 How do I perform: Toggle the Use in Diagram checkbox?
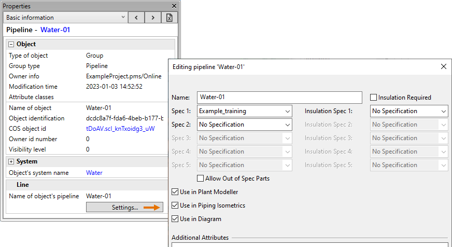[x=175, y=219]
